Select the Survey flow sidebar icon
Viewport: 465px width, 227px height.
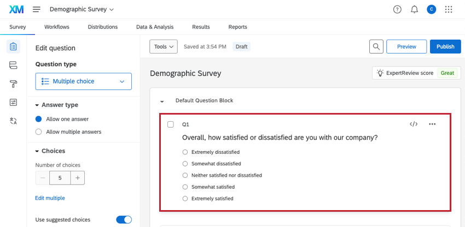pyautogui.click(x=13, y=65)
